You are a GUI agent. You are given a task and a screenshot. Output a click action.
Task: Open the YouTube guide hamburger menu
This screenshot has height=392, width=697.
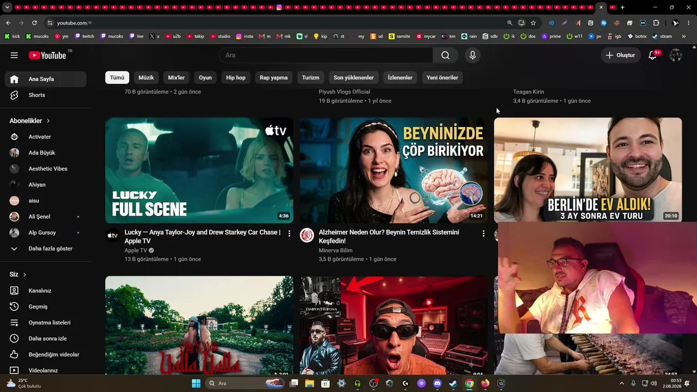click(x=14, y=55)
